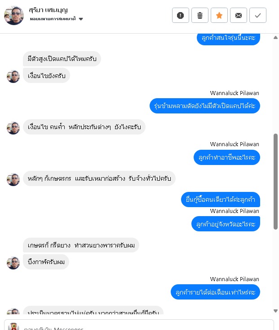279x330 pixels.
Task: Mark conversation as spam with exclamation icon
Action: (x=180, y=15)
